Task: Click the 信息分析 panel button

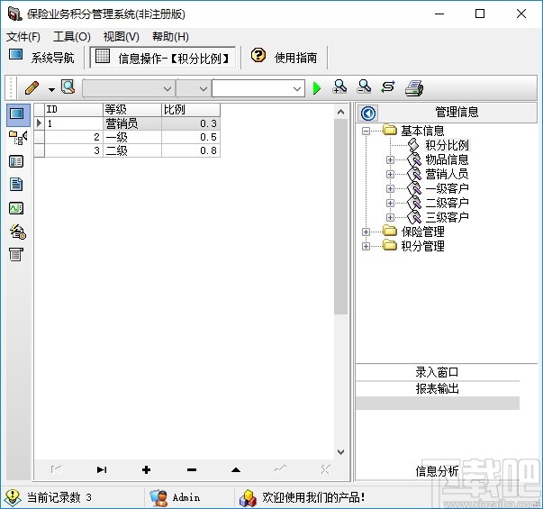Action: coord(437,471)
